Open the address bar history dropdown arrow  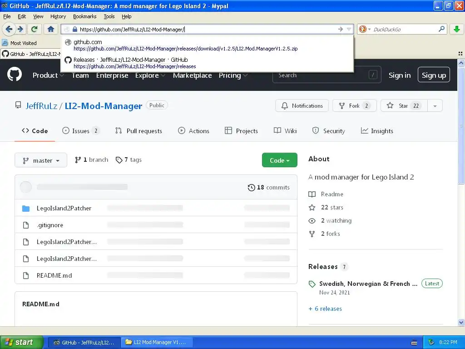point(349,29)
